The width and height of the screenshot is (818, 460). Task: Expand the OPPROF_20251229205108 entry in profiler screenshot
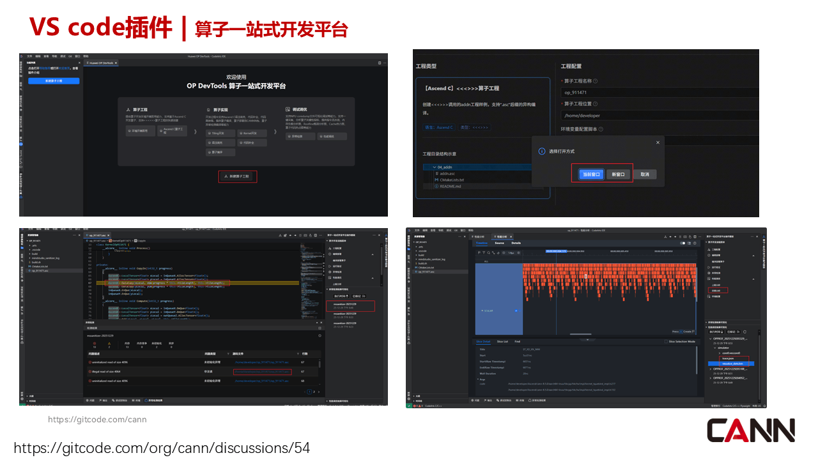710,369
